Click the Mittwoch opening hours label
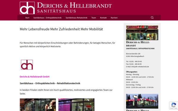This screenshot has height=111, width=178. [129, 80]
